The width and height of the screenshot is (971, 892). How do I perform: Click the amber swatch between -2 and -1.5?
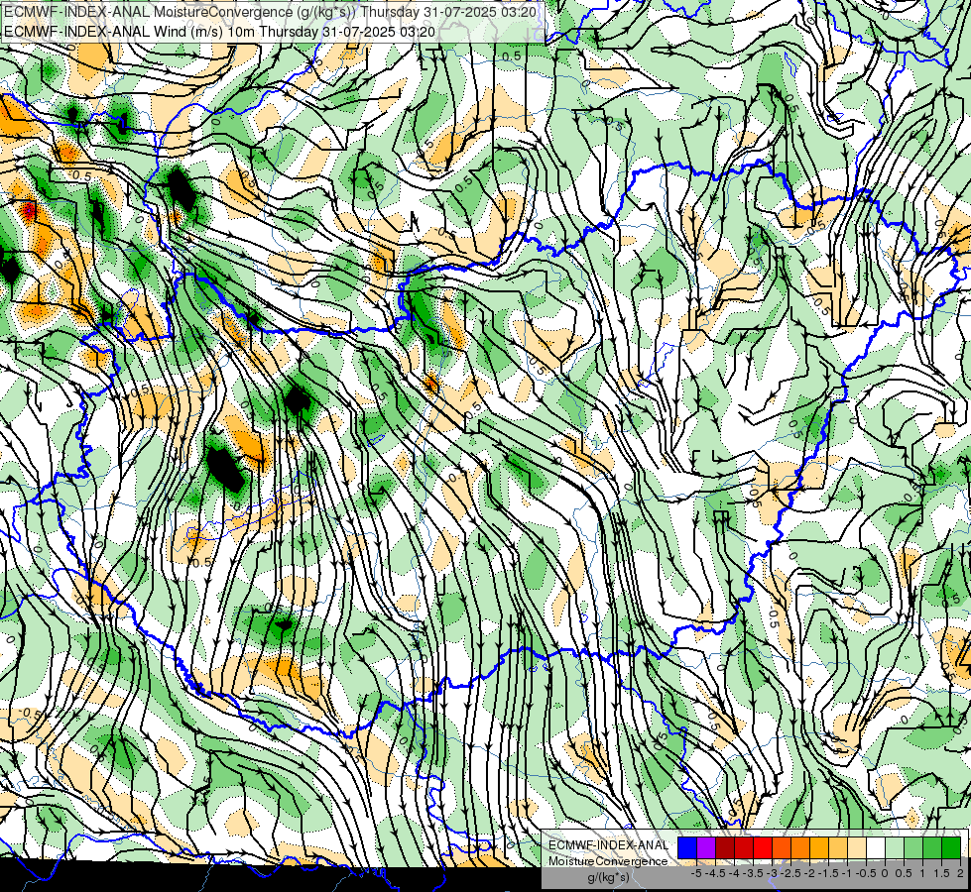(x=818, y=847)
